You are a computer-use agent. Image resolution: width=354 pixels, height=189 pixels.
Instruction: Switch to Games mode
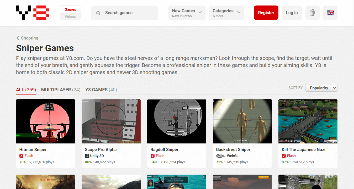point(70,9)
